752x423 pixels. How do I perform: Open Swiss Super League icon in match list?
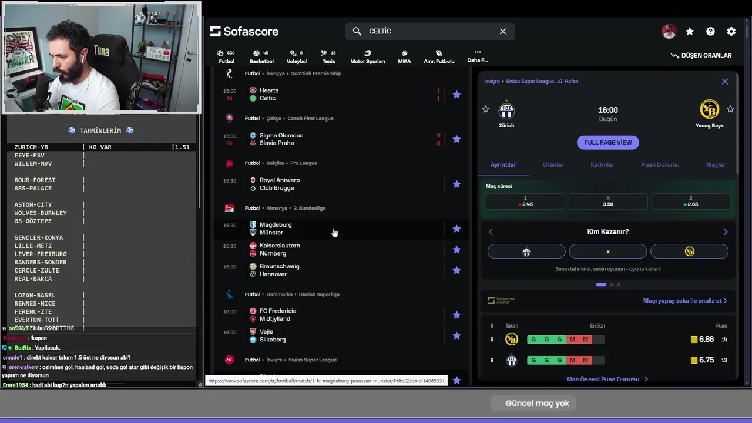click(x=230, y=360)
